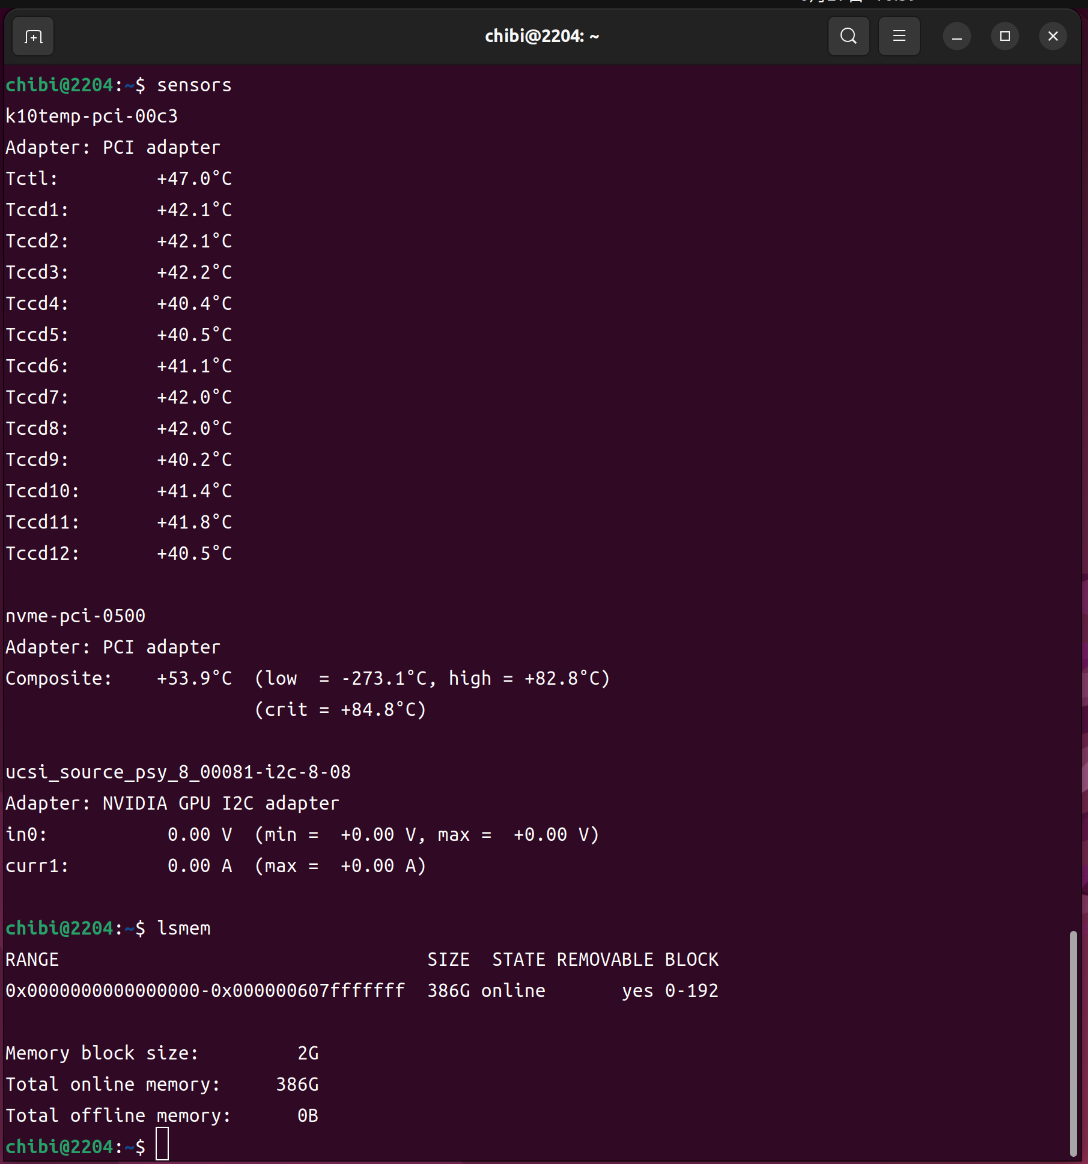1088x1164 pixels.
Task: Close the terminal window
Action: [1053, 37]
